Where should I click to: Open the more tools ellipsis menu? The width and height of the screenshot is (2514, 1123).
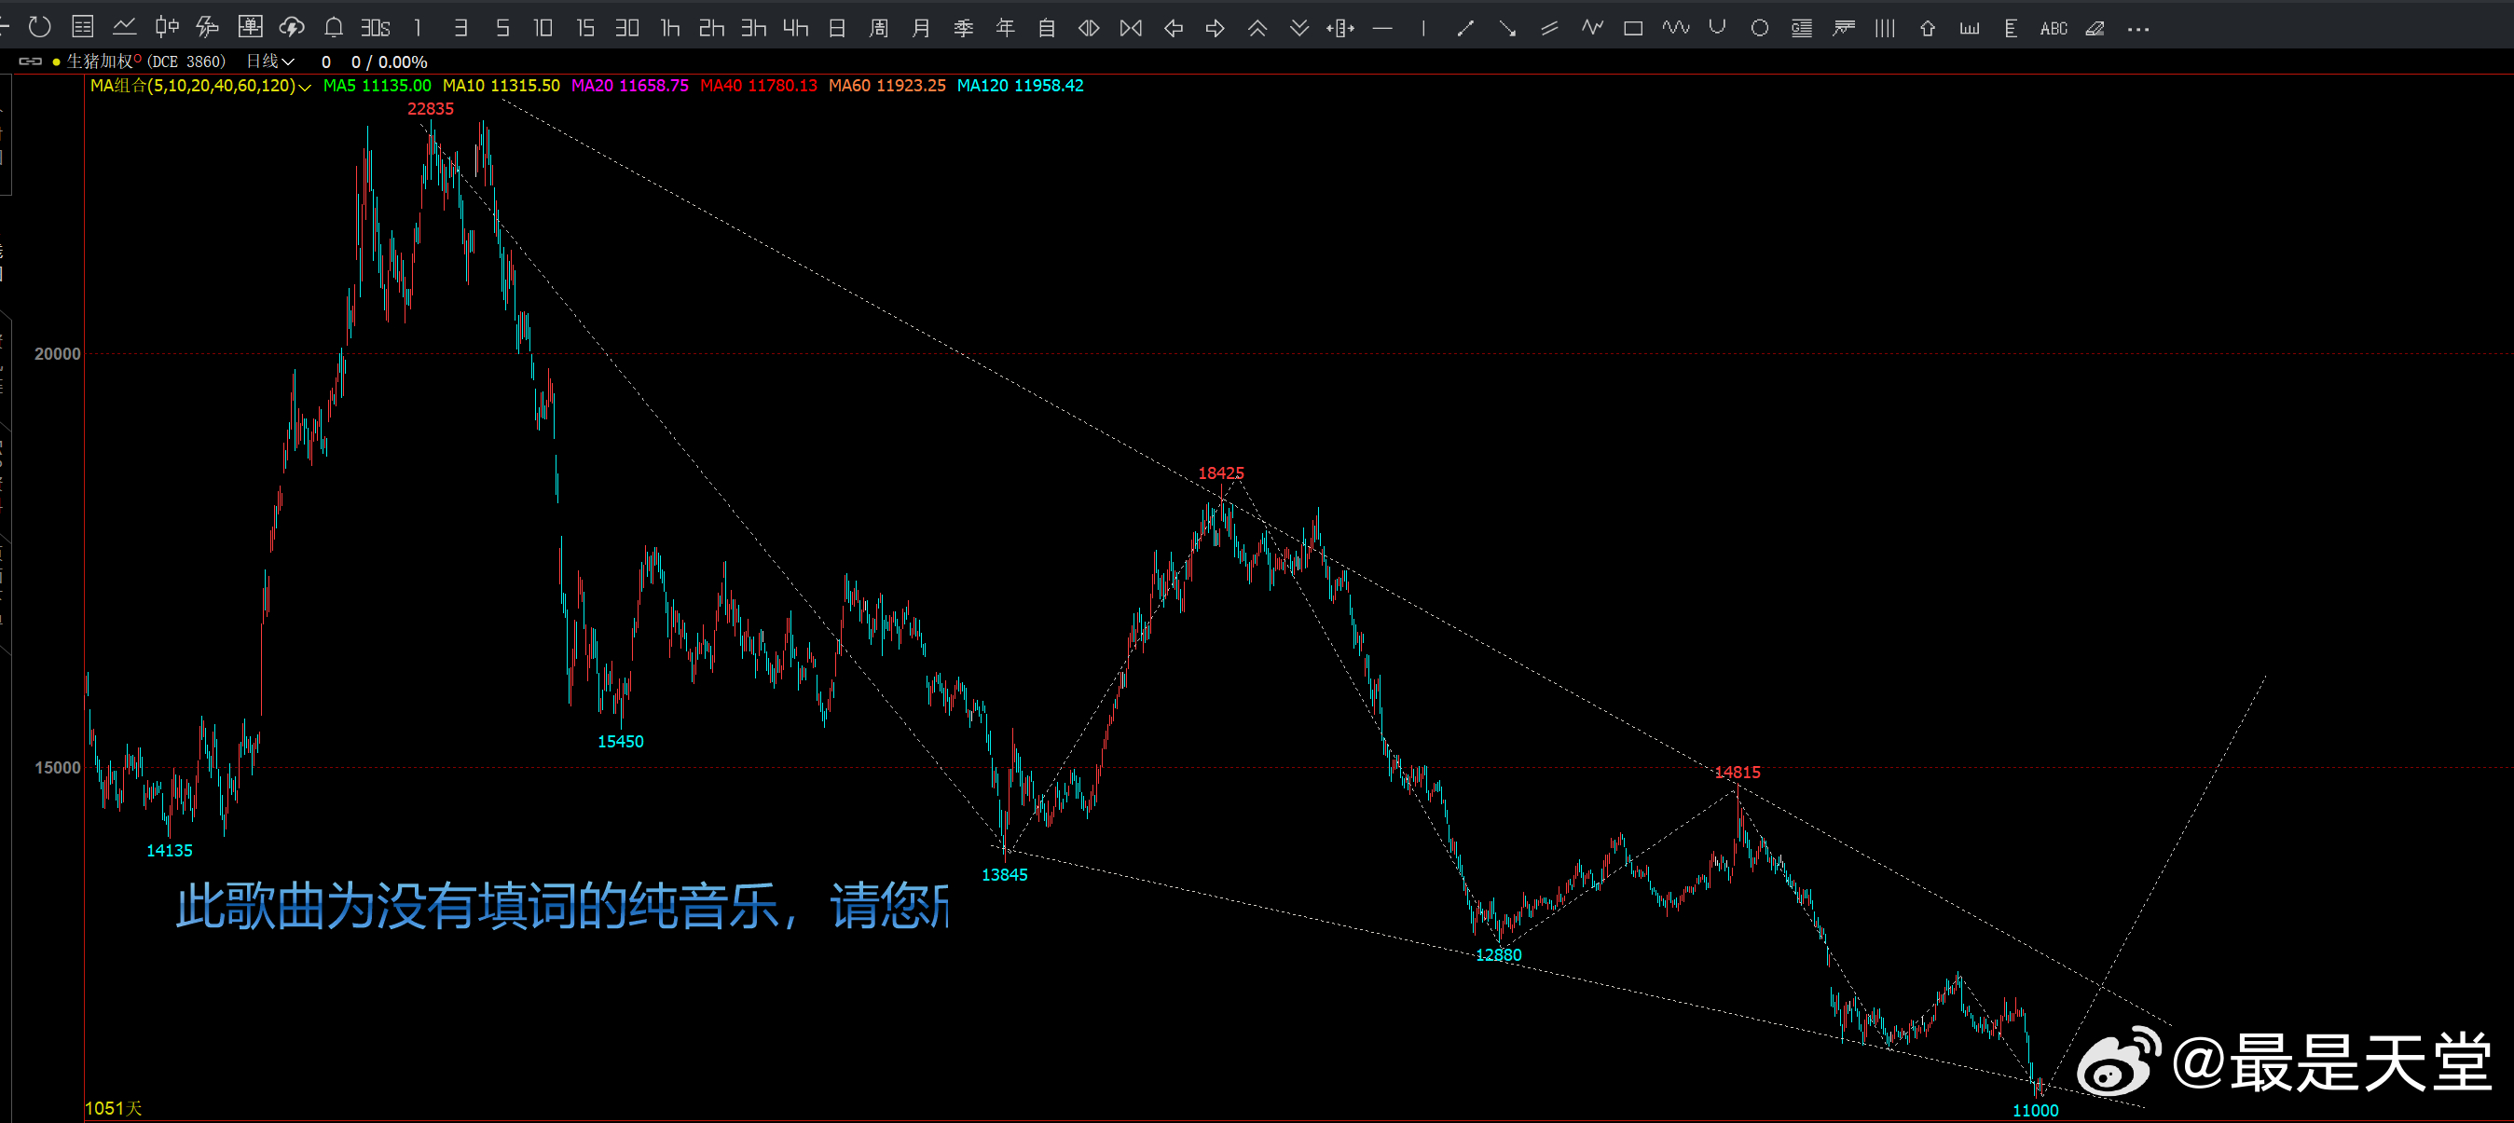2137,28
